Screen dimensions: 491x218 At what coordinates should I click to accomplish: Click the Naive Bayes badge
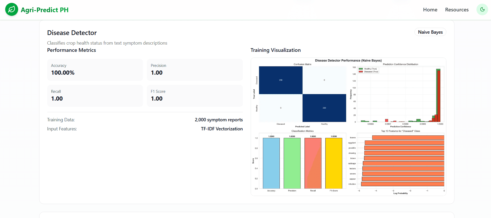click(x=430, y=32)
